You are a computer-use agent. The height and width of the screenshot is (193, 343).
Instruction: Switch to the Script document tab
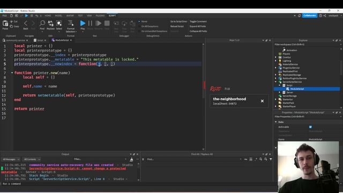coord(40,40)
